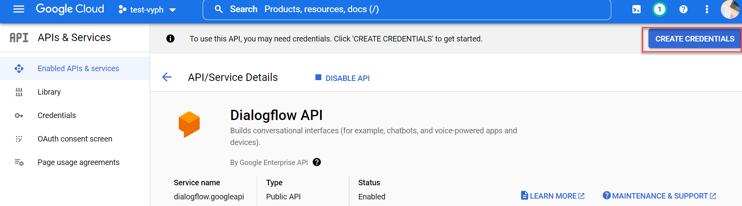Go to Credentials in sidebar
This screenshot has width=742, height=206.
[x=57, y=115]
